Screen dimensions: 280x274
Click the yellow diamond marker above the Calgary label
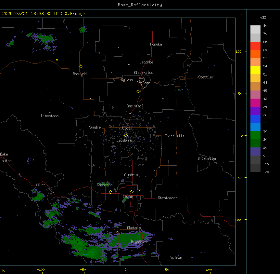[132, 192]
